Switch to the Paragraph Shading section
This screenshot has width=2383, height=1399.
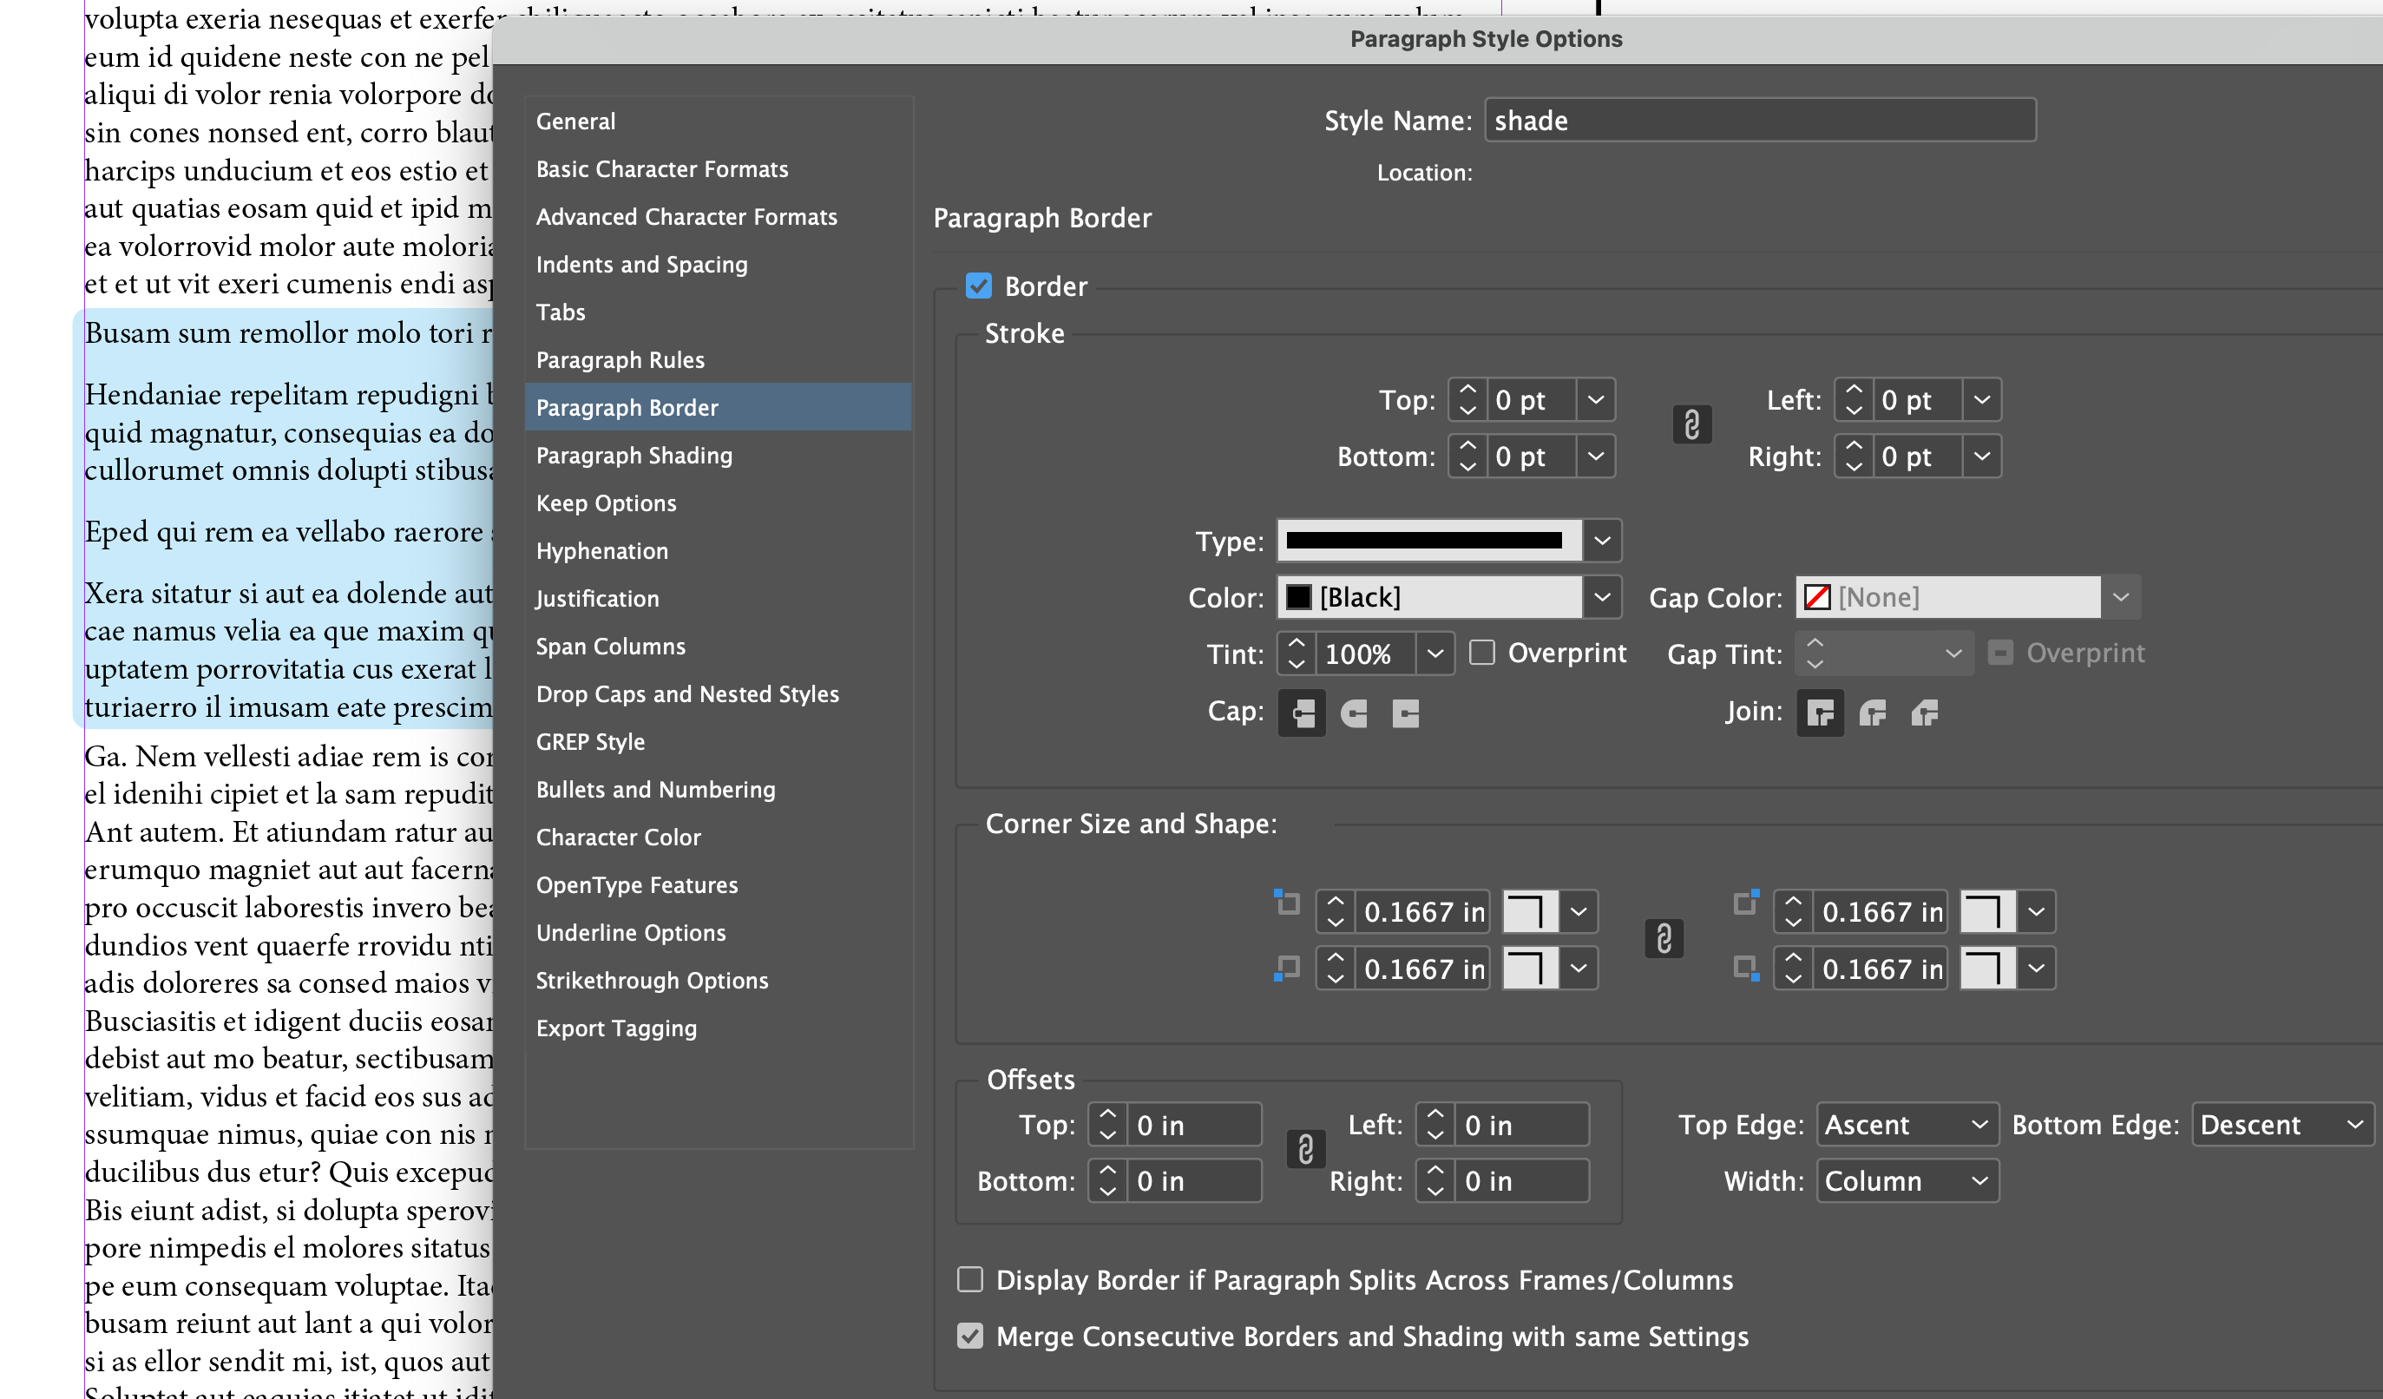pyautogui.click(x=634, y=456)
